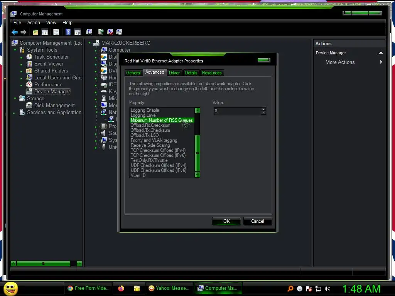
Task: Open the Help menu
Action: click(x=67, y=23)
